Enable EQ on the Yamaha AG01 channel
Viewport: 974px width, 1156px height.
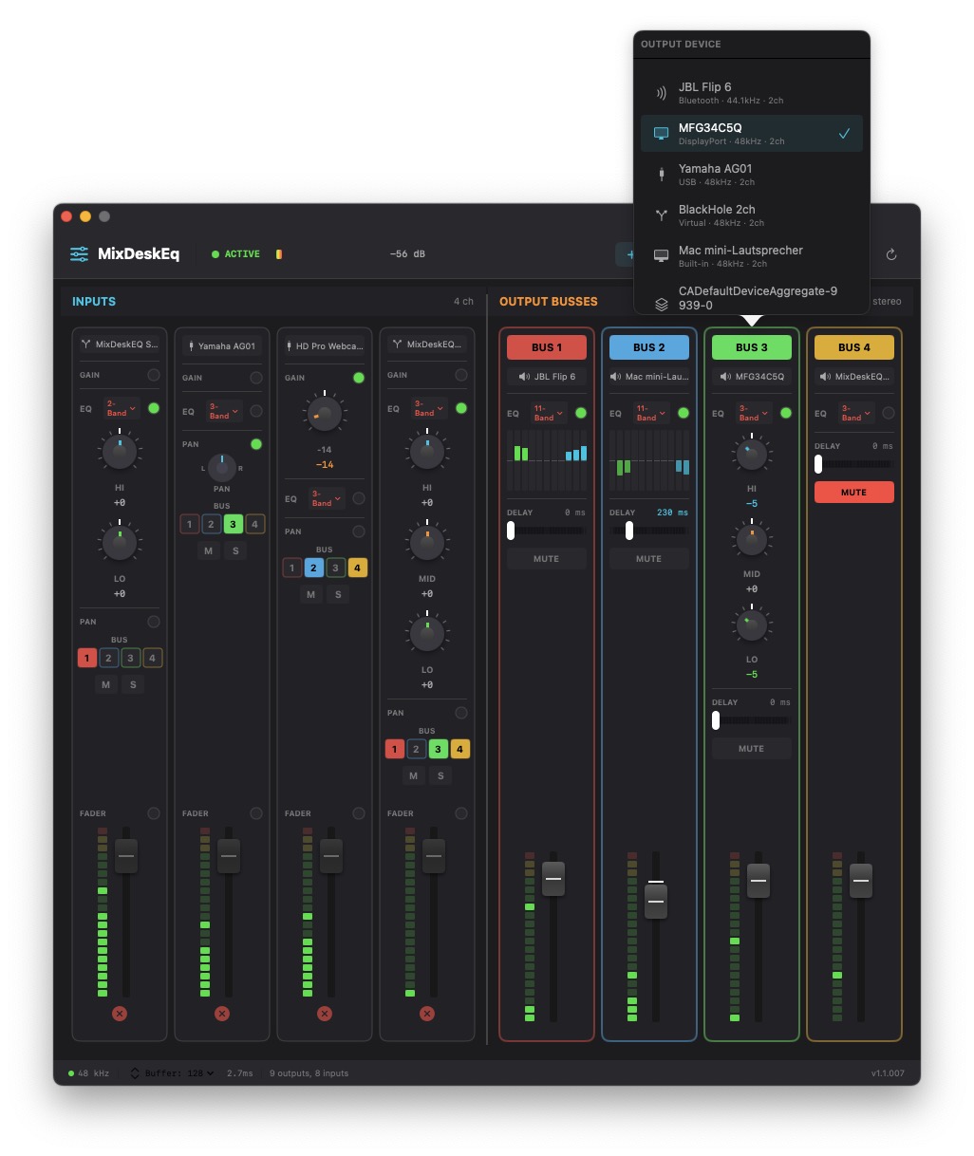point(254,412)
